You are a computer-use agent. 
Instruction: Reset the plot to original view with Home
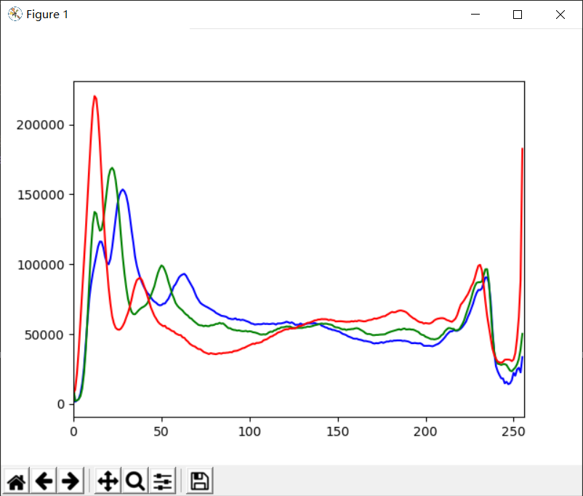(17, 481)
